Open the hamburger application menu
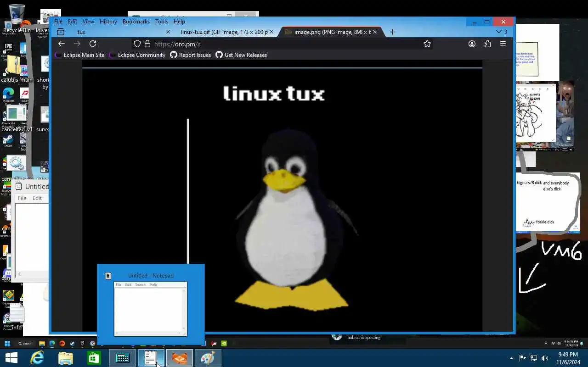 coord(503,44)
